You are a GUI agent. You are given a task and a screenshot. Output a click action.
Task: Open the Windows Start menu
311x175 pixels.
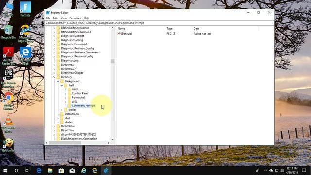5,171
